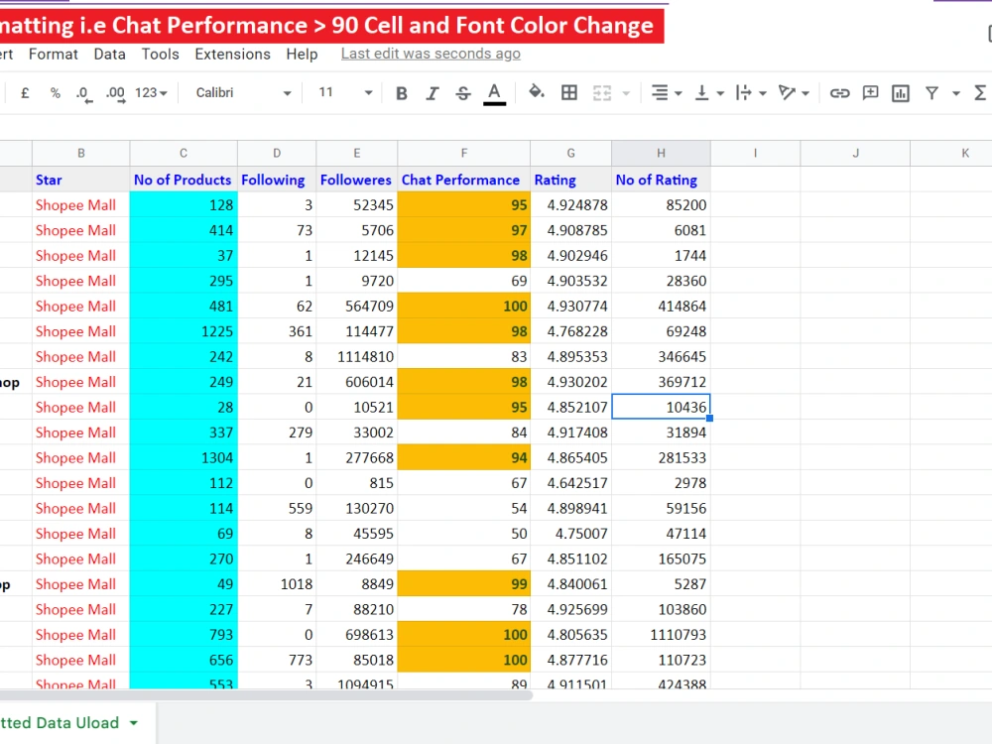992x744 pixels.
Task: Open the Fill color tool
Action: tap(535, 92)
